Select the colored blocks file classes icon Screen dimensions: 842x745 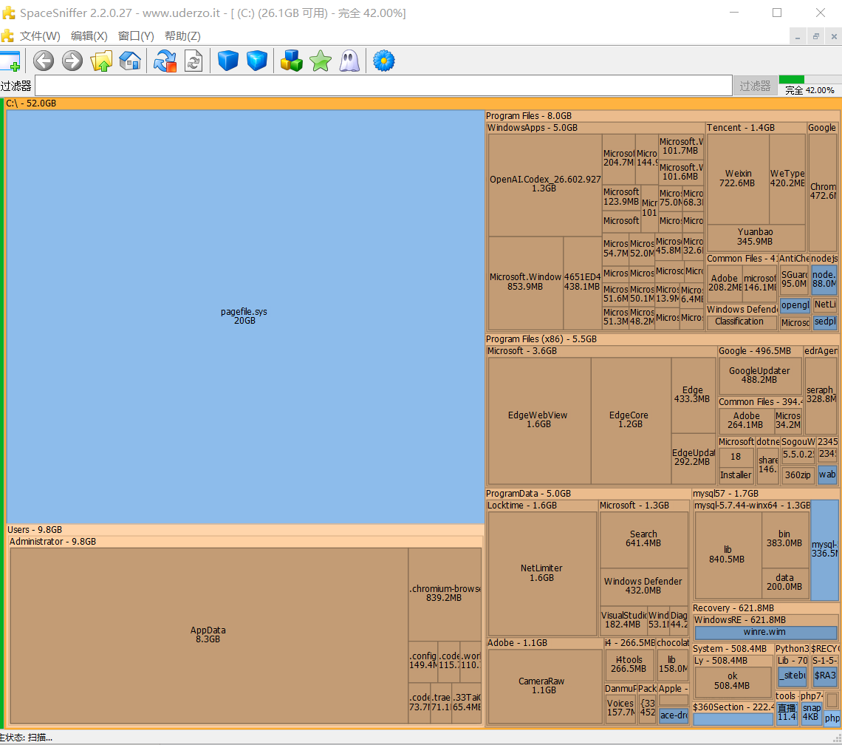click(x=292, y=61)
